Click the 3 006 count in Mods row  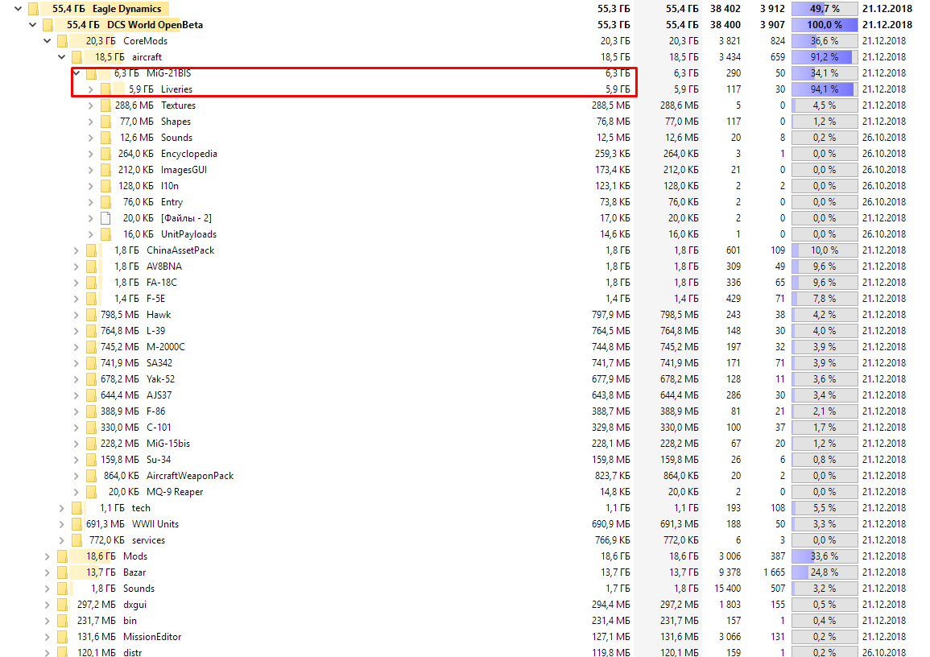point(729,556)
